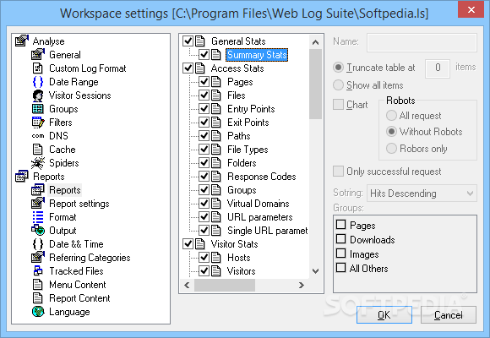
Task: Select the Robors only option
Action: coord(391,148)
